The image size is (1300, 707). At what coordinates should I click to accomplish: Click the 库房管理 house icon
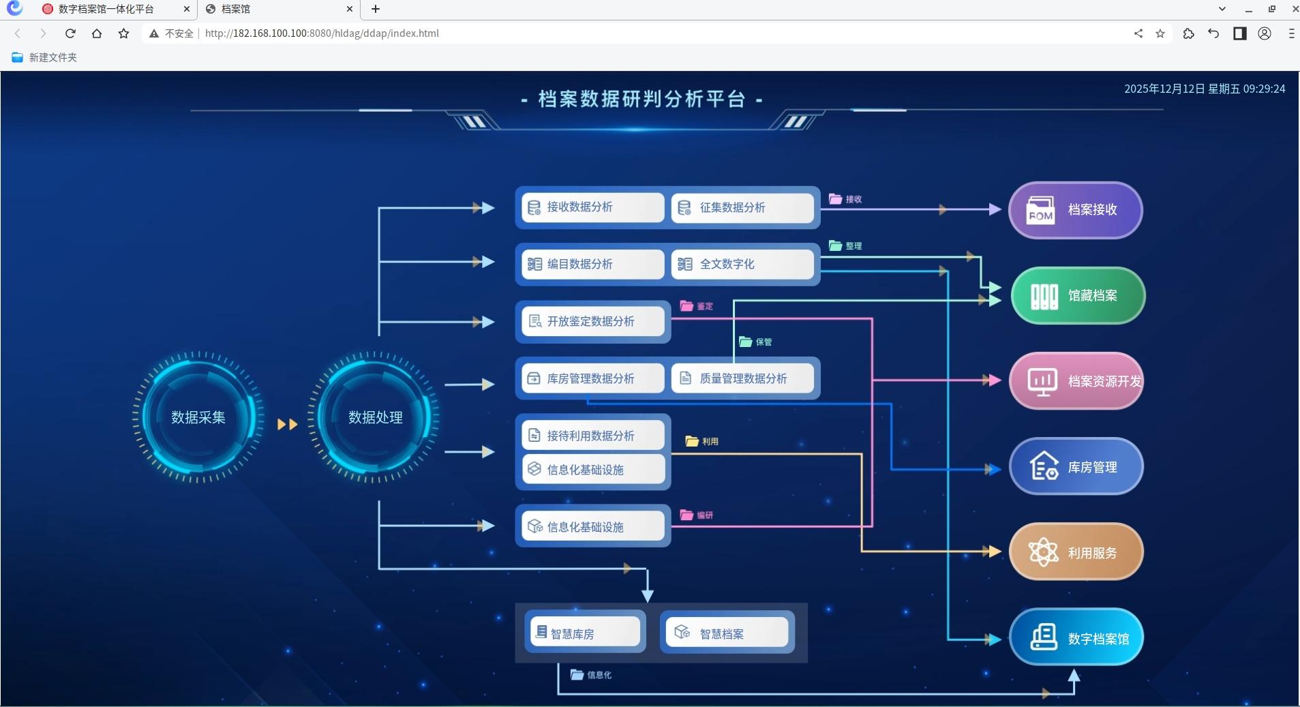1044,467
